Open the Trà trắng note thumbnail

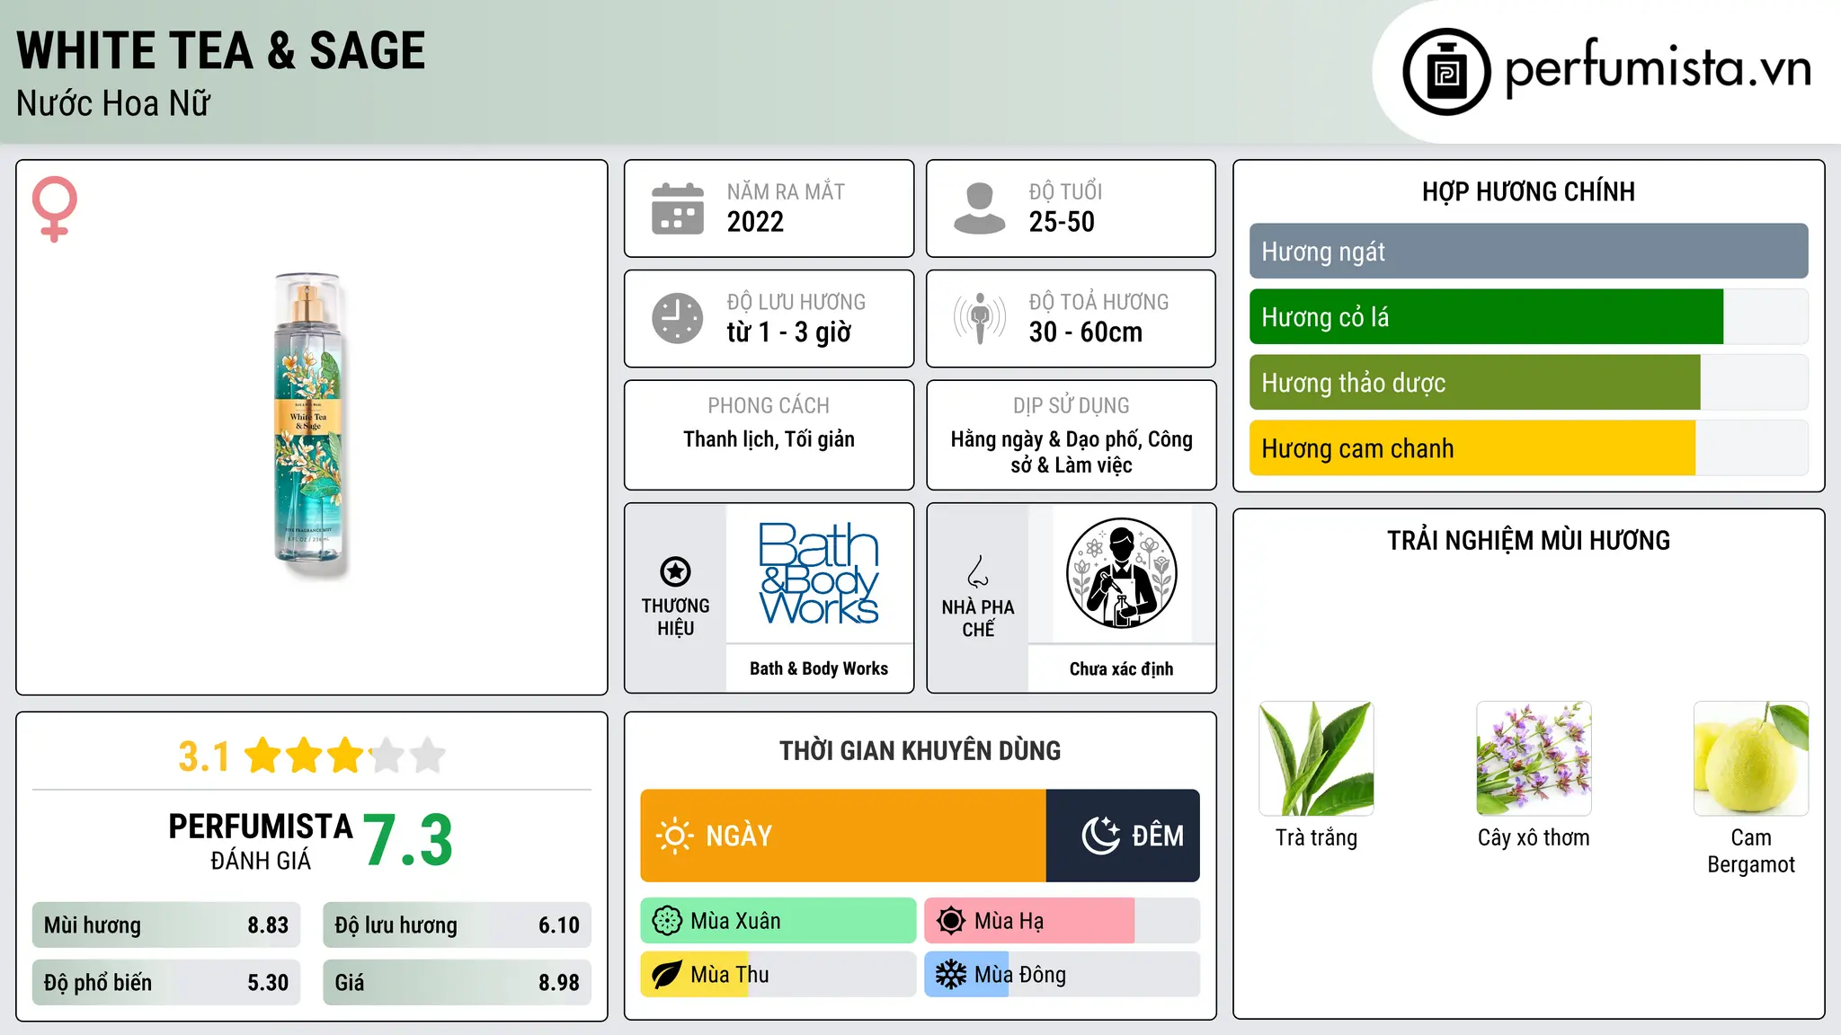point(1316,758)
